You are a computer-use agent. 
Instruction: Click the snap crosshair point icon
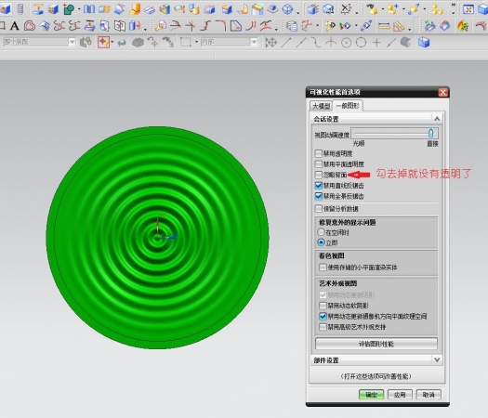click(x=376, y=43)
